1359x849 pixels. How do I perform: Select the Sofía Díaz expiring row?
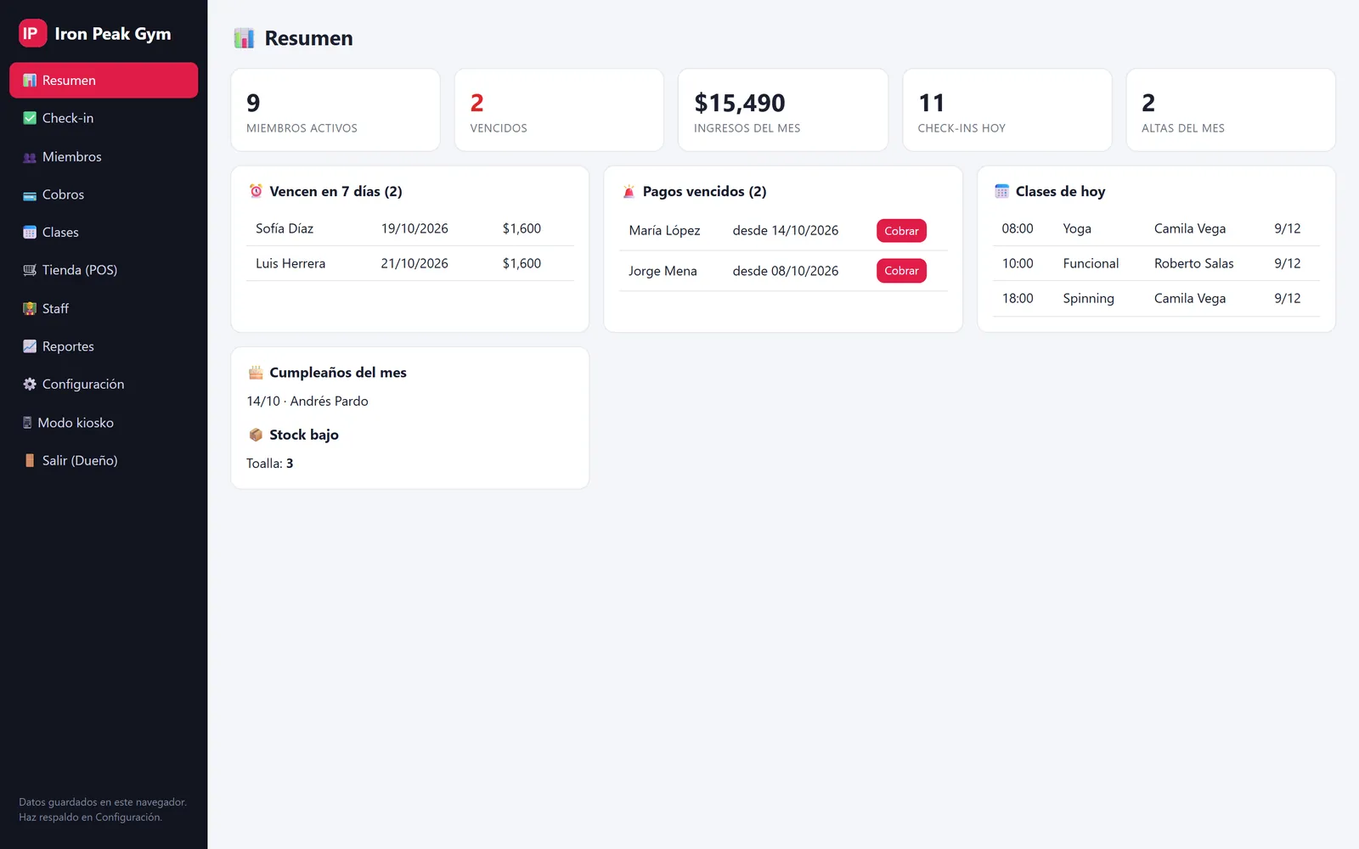point(410,228)
